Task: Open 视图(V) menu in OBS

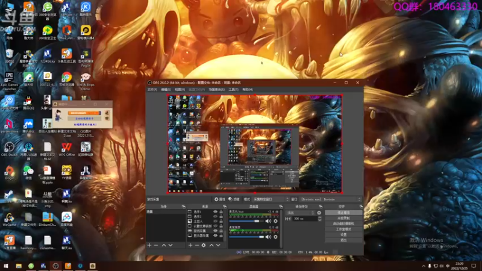Action: (180, 89)
